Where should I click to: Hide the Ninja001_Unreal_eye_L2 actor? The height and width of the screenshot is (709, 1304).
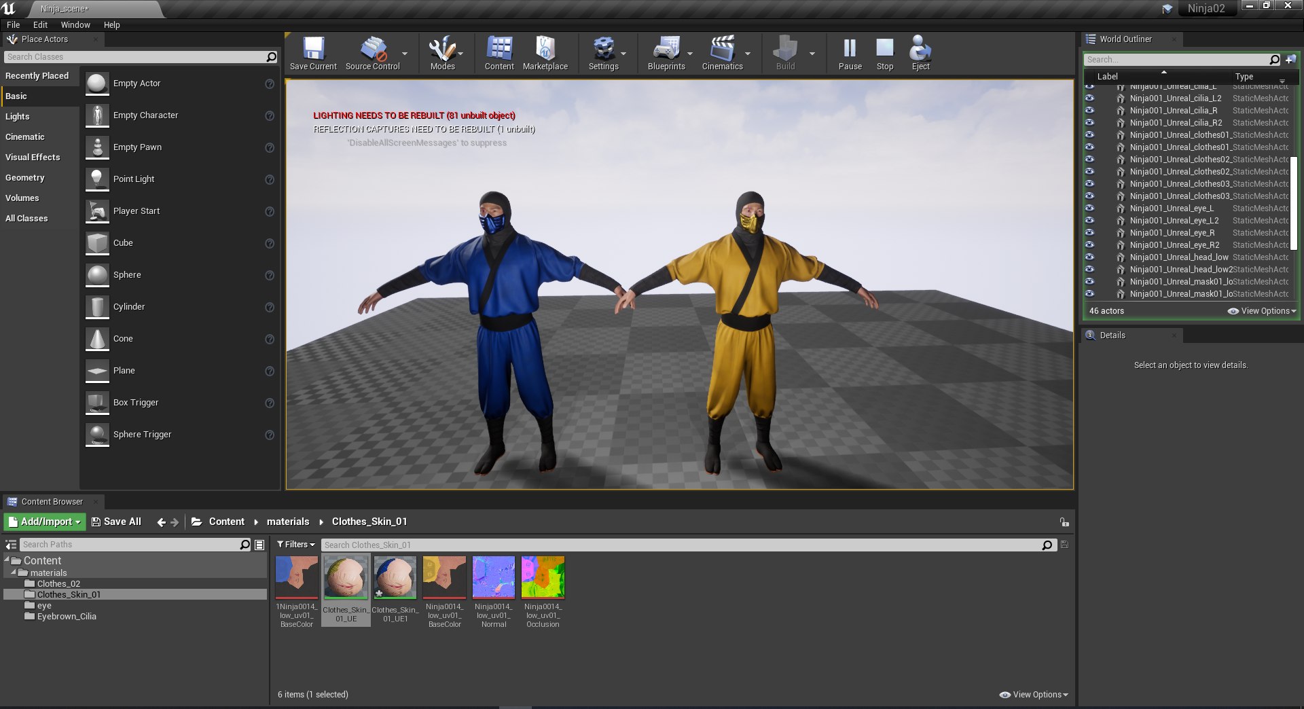(x=1089, y=220)
